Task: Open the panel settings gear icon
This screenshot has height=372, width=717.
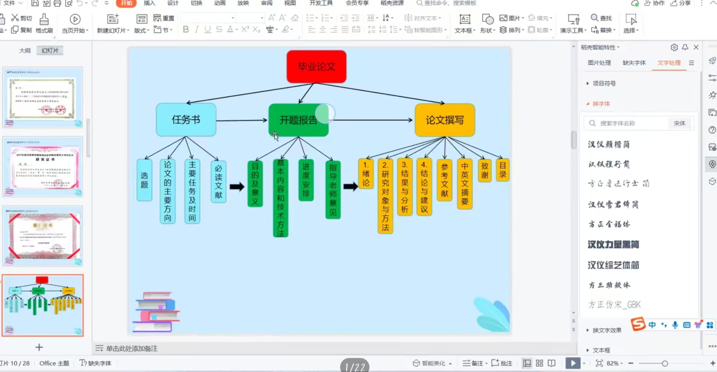Action: click(674, 47)
